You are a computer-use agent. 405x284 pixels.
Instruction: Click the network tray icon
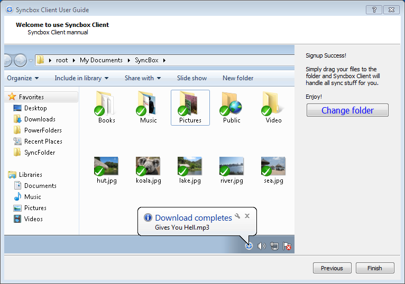point(274,246)
